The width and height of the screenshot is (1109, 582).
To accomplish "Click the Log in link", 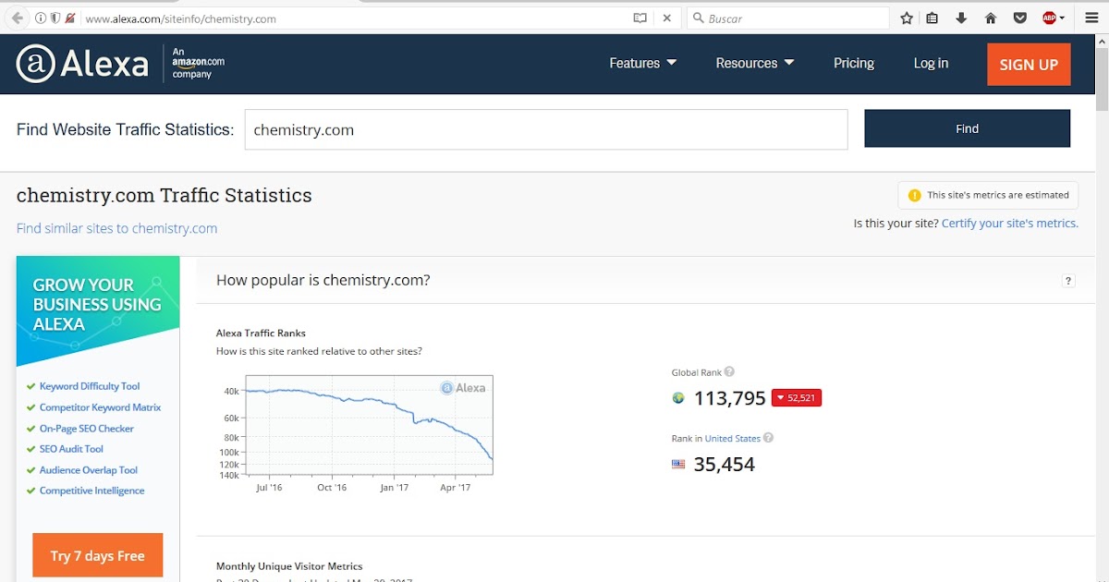I will 931,63.
